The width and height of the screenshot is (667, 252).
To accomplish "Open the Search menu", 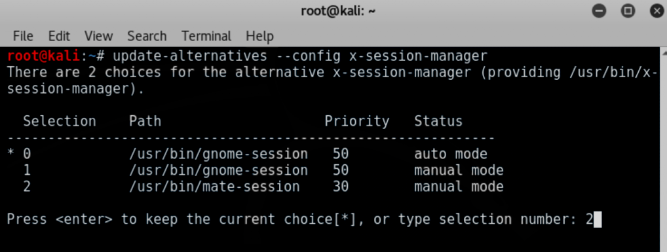I will point(147,36).
